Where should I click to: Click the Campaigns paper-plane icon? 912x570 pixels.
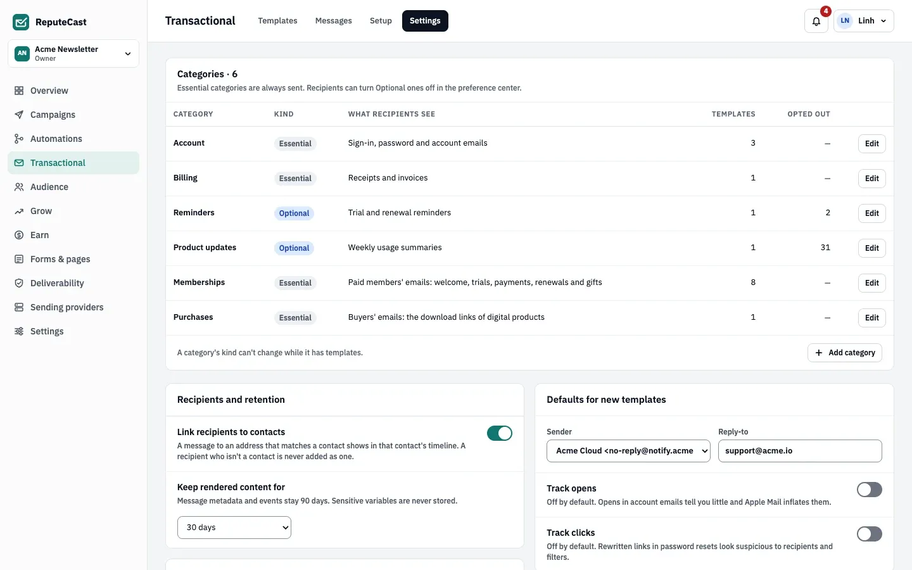click(19, 115)
